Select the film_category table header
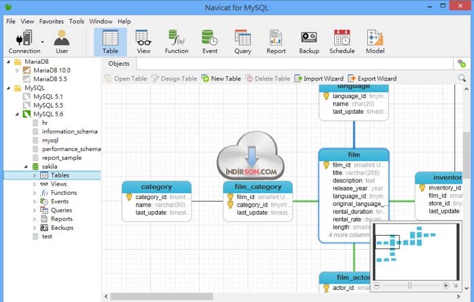The height and width of the screenshot is (302, 474). 258,187
